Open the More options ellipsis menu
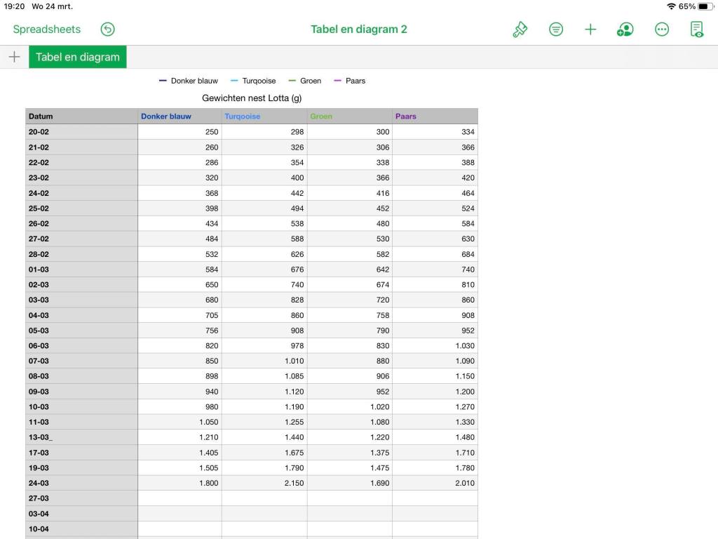Screen dimensions: 718x539 (661, 29)
